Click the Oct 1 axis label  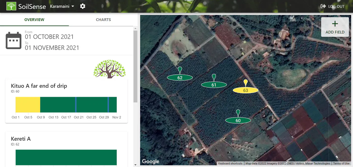pos(16,117)
